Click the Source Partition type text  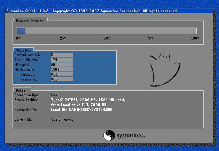coord(88,100)
